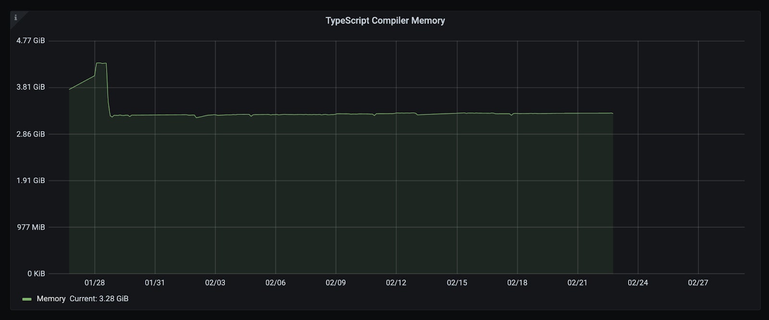Image resolution: width=769 pixels, height=320 pixels.
Task: Click the 02/12 date label
Action: click(396, 283)
